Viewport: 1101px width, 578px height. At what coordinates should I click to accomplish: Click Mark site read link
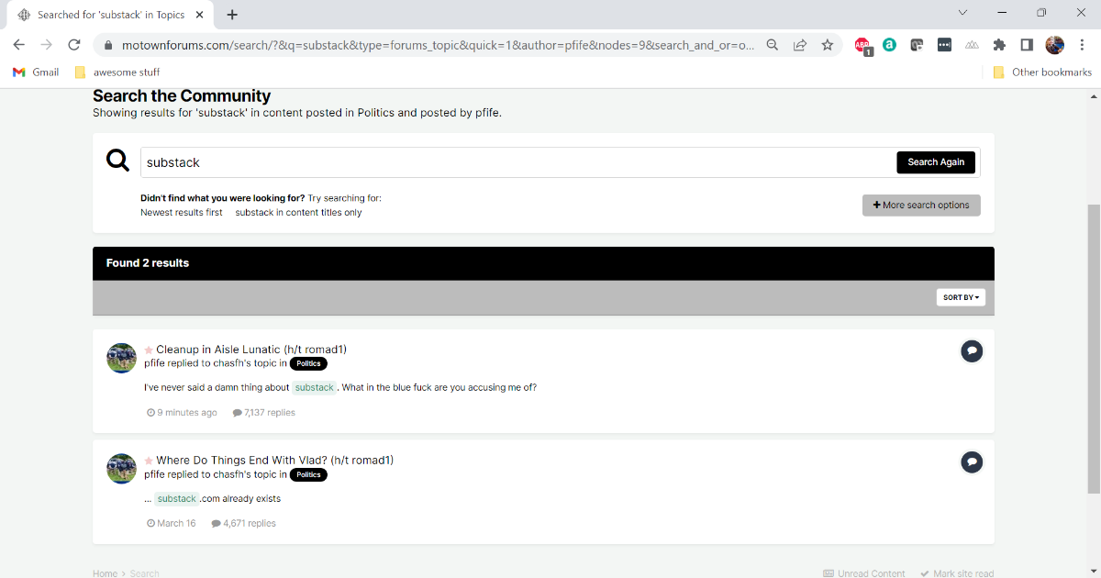[x=957, y=573]
